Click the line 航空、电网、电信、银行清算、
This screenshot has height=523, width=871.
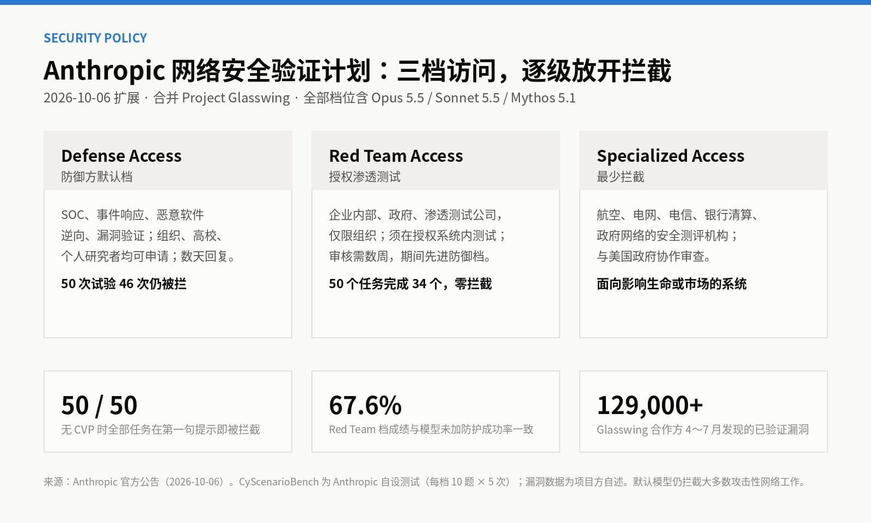tap(678, 215)
